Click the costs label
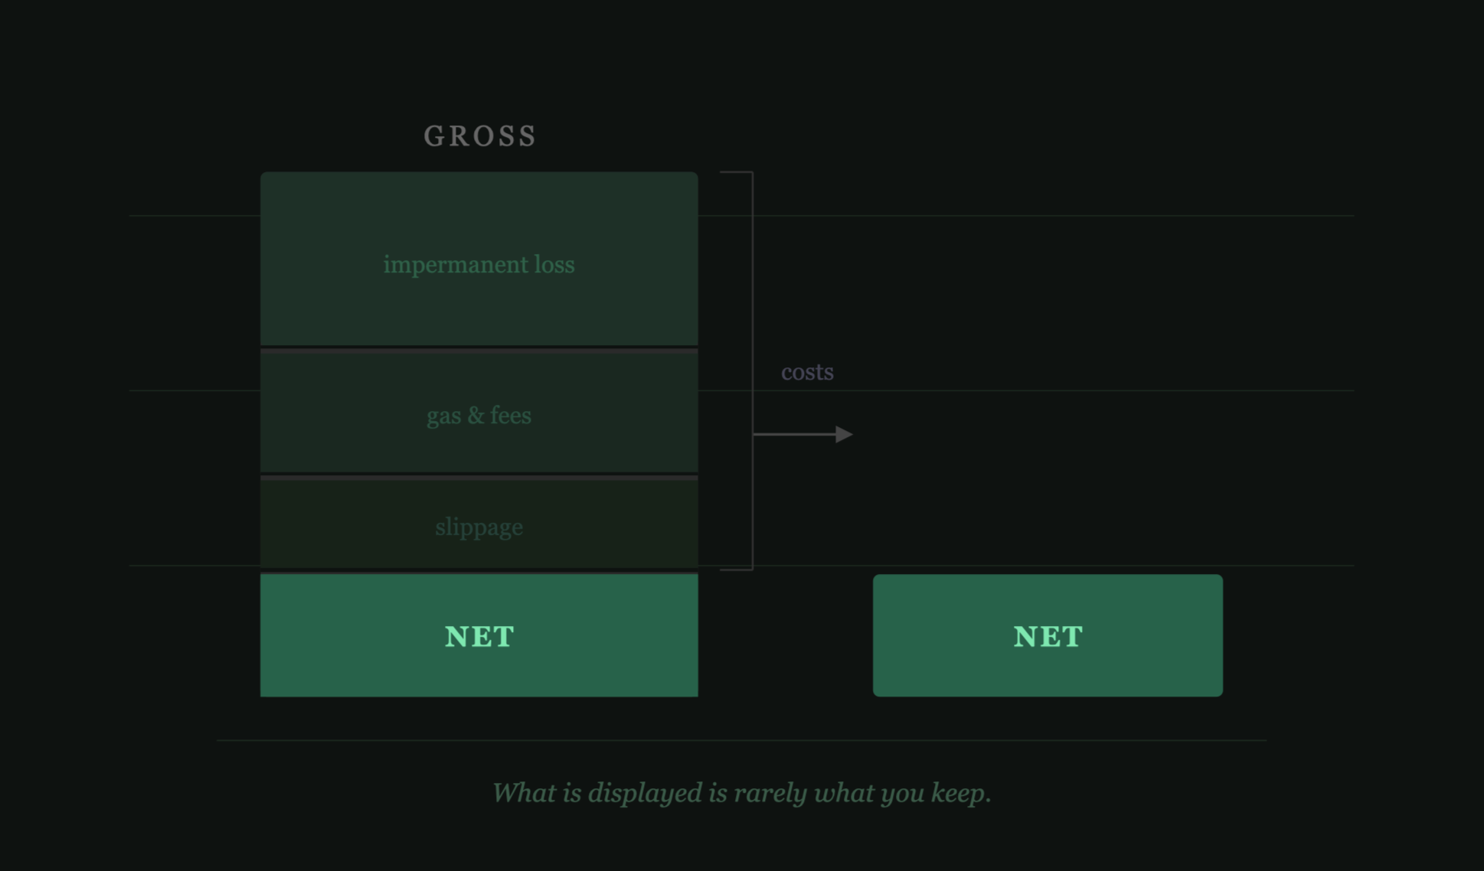 click(807, 373)
